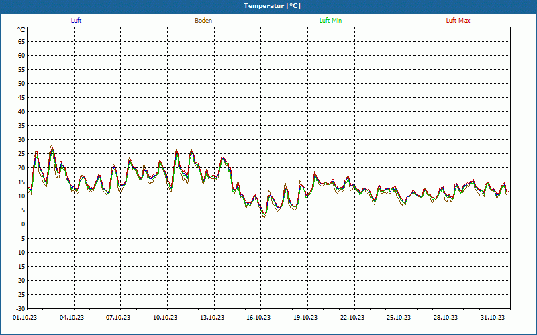
Task: Click the 65 value on the temperature axis
Action: pyautogui.click(x=21, y=42)
